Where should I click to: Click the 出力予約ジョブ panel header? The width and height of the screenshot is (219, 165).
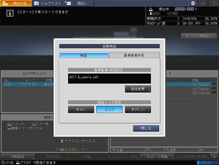(x=28, y=74)
